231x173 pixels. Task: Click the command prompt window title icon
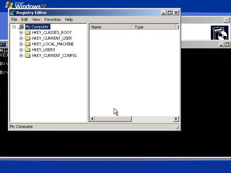click(x=3, y=44)
